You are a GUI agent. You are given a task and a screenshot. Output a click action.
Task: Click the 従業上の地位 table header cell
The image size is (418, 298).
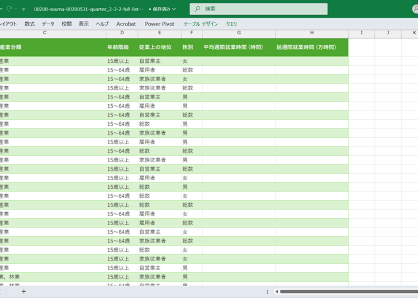click(159, 47)
